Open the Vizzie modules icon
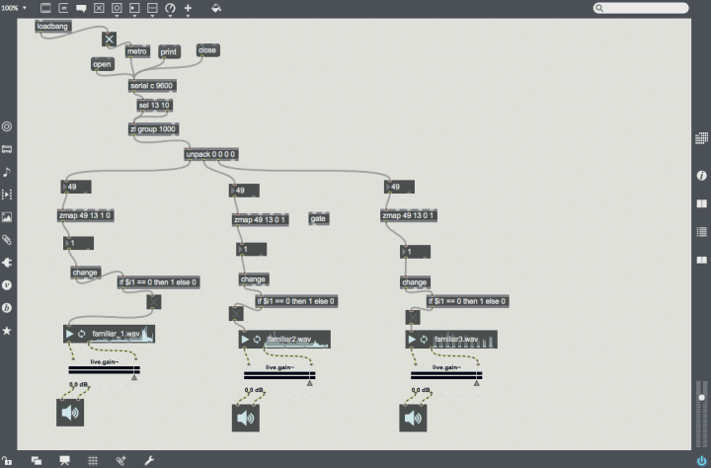Screen dimensions: 711x468 point(7,285)
